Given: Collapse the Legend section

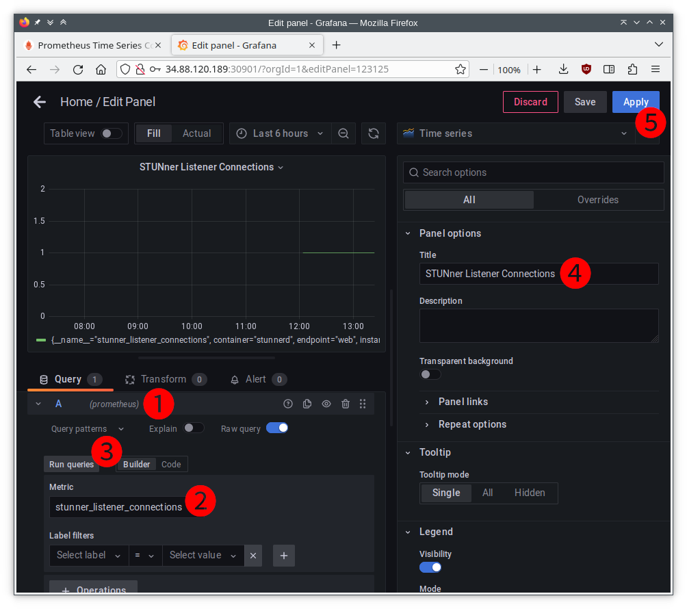Looking at the screenshot, I should 408,532.
